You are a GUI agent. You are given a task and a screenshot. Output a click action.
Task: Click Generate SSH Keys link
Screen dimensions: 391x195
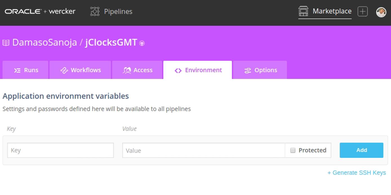[x=357, y=173]
